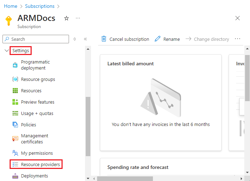The image size is (250, 181).
Task: Click into the menu Search field
Action: click(36, 39)
